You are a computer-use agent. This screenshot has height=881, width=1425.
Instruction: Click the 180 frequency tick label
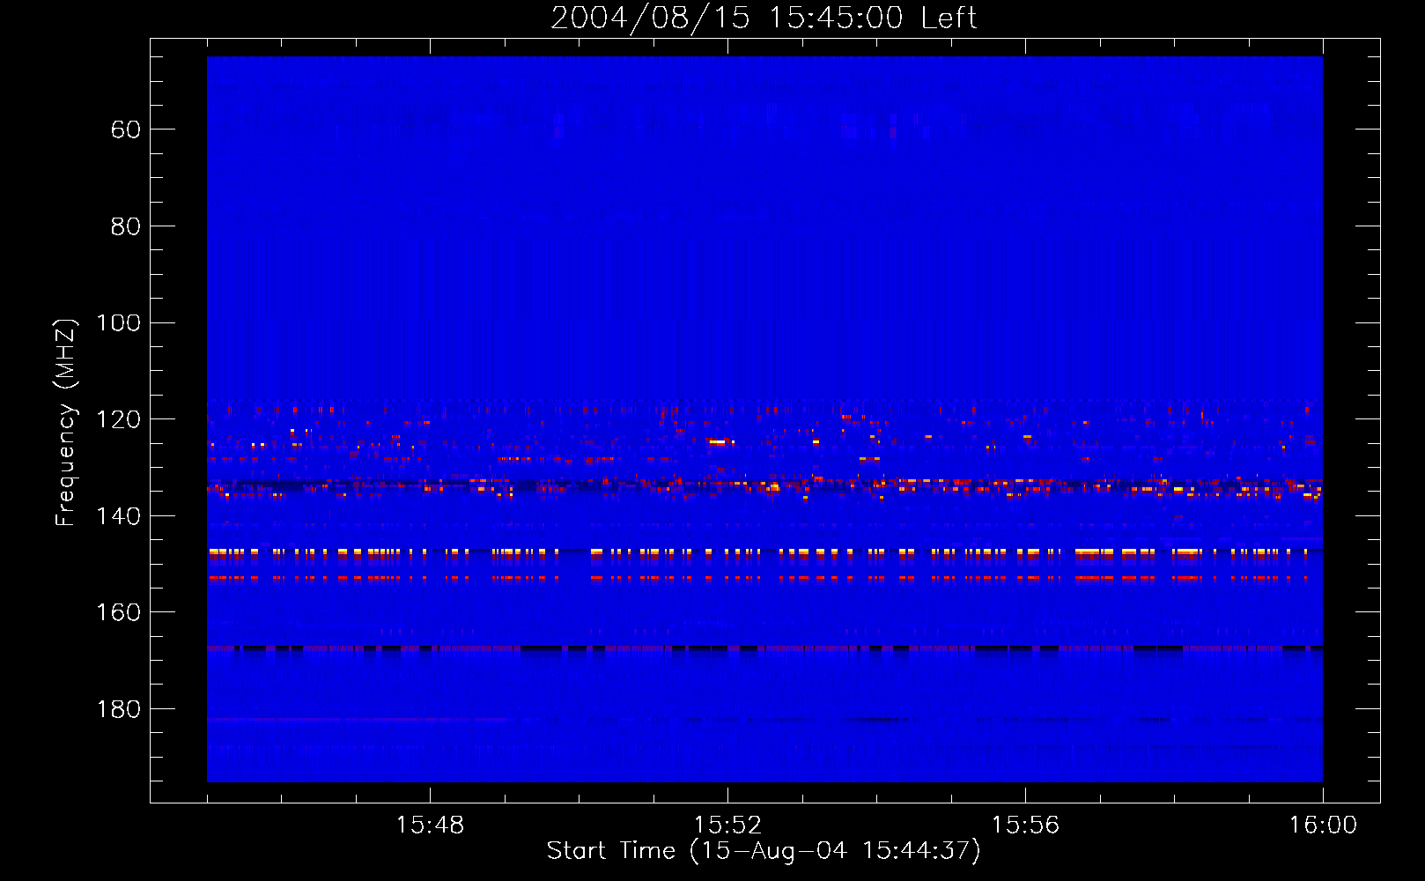[x=119, y=709]
